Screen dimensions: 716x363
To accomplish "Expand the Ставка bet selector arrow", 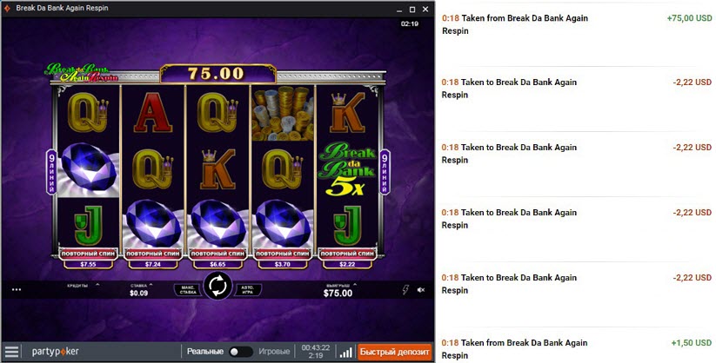I will click(151, 285).
